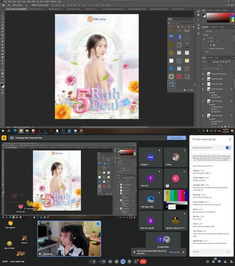Select the Move tool in Photoshop toolbar
The image size is (235, 266).
tap(2, 13)
